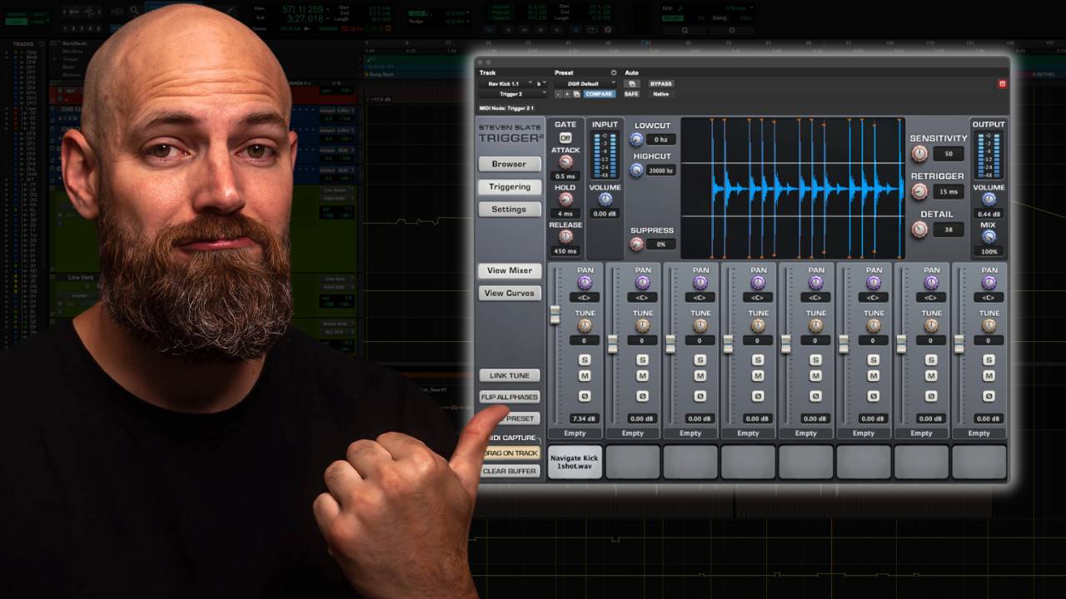The image size is (1066, 599).
Task: Click the Lowcut filter knob
Action: (635, 139)
